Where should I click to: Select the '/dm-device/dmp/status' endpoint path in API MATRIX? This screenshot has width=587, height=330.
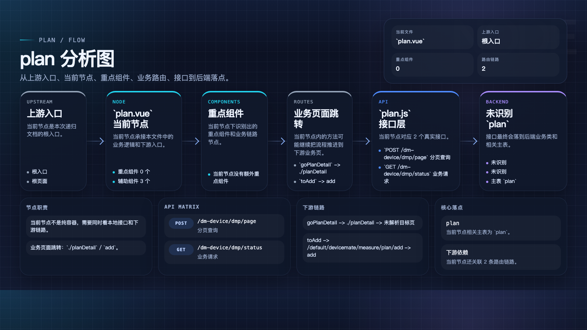point(230,247)
